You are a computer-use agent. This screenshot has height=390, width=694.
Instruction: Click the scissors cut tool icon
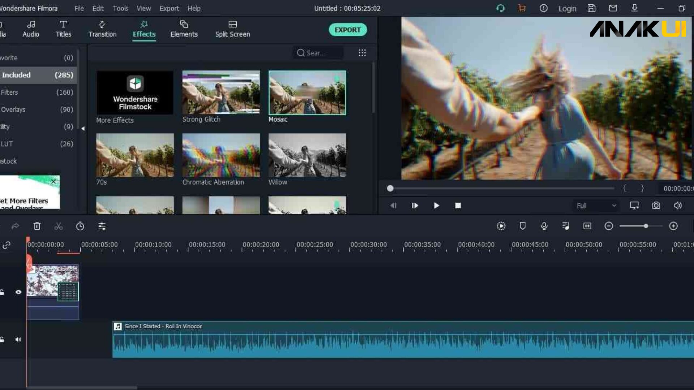click(x=58, y=226)
